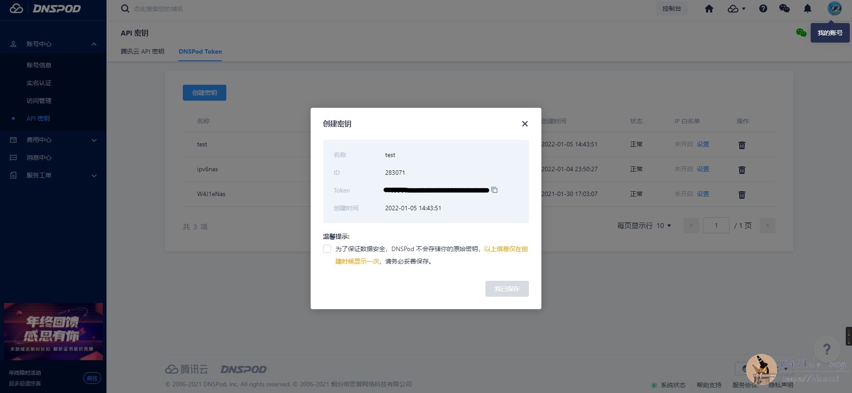Click the floating help question mark bubble

pos(827,349)
